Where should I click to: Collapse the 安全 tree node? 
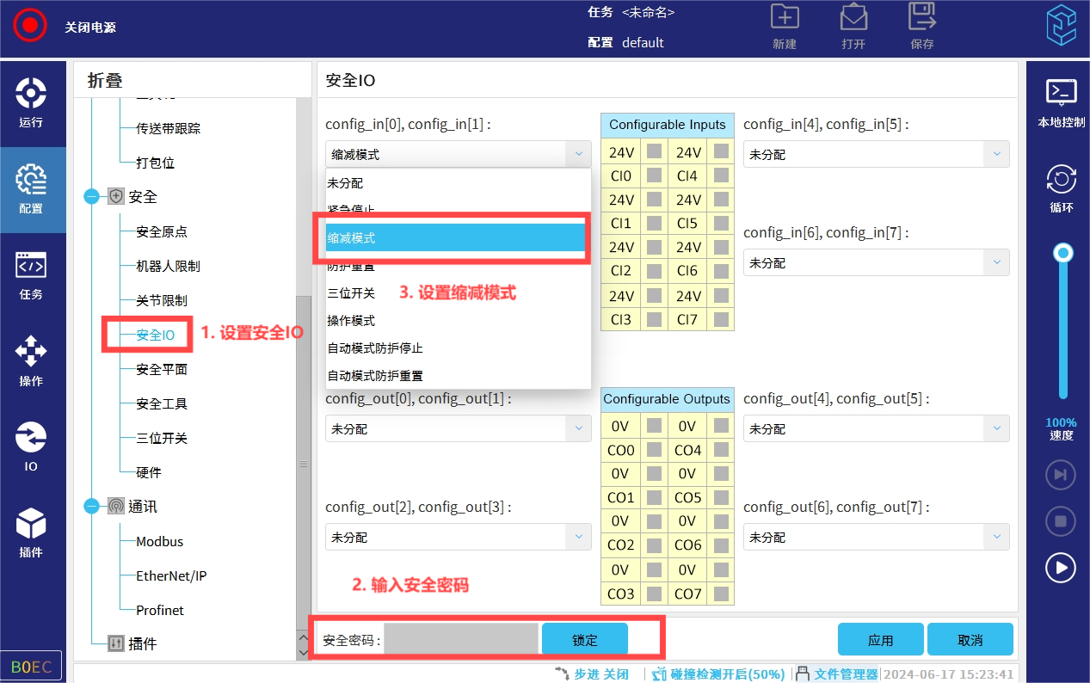point(92,197)
